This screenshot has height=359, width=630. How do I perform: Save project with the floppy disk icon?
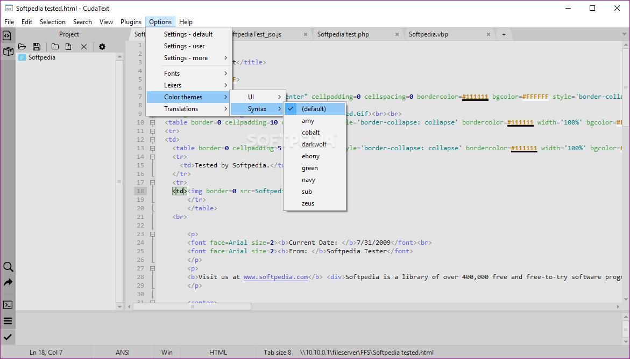37,47
